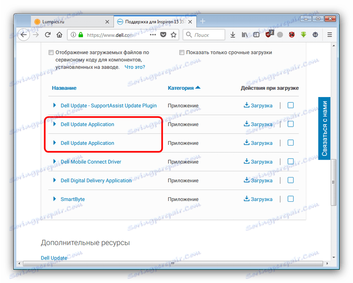Click the dark round extension icon

(x=315, y=35)
